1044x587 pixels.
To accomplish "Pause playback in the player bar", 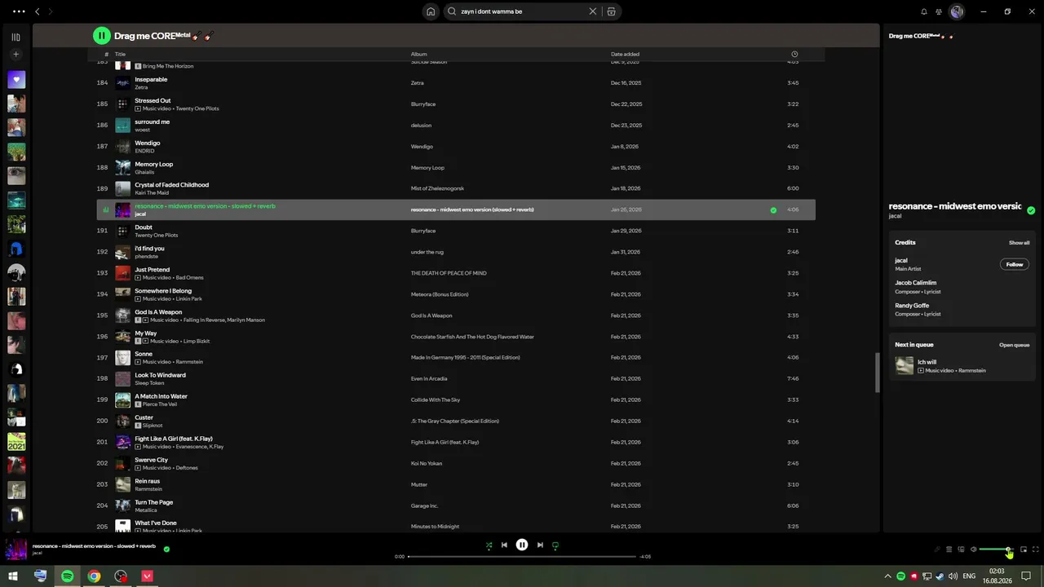I will [x=522, y=545].
